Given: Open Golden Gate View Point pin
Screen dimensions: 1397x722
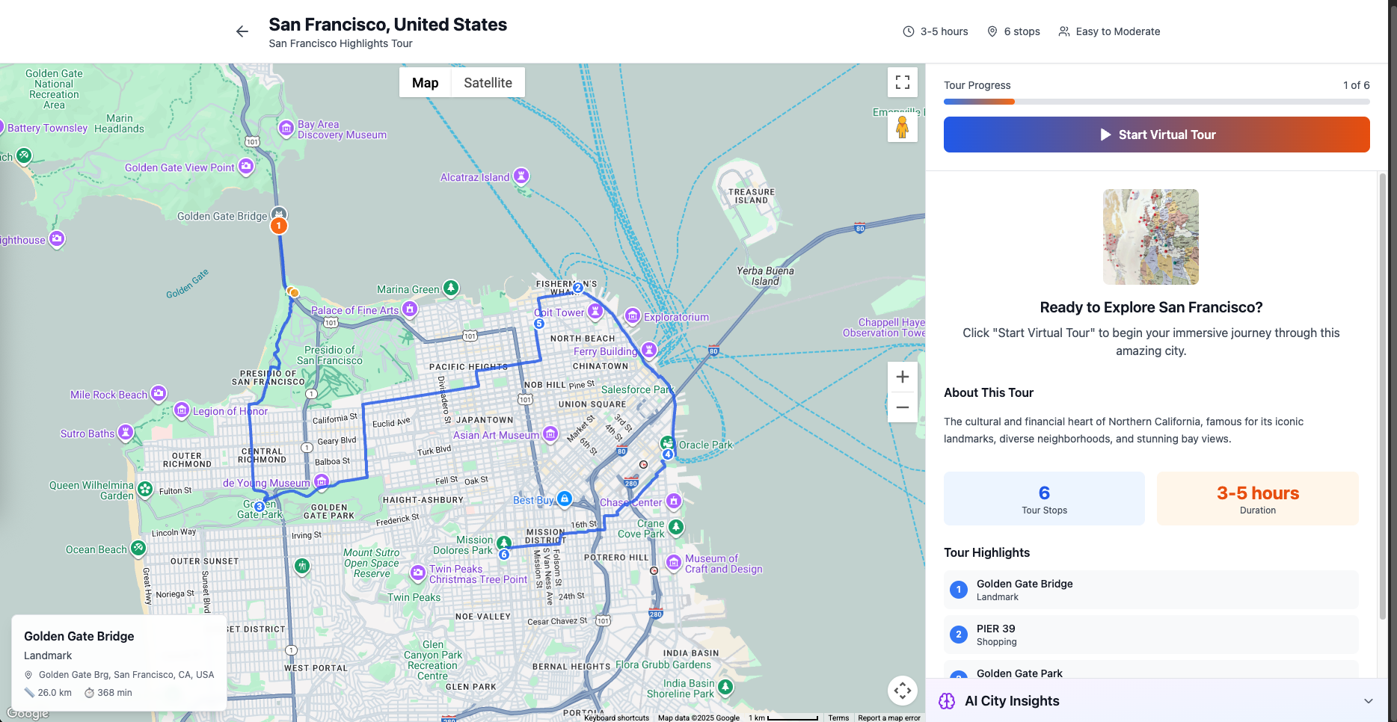Looking at the screenshot, I should click(246, 166).
